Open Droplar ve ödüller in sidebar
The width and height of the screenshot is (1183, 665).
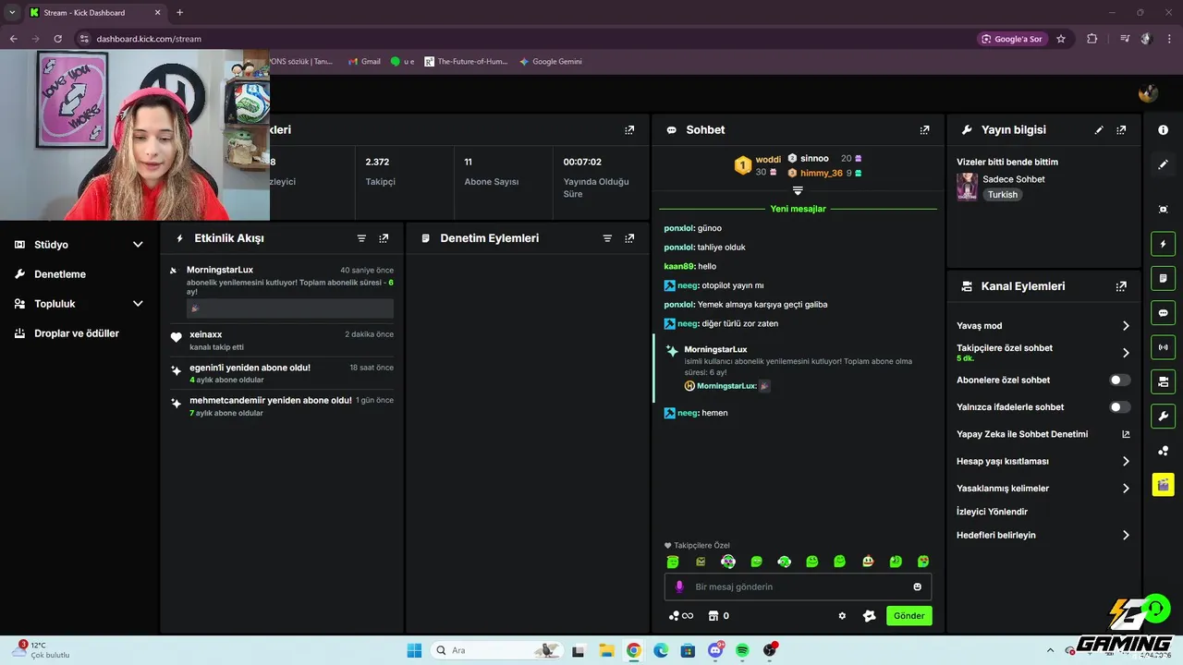point(79,333)
